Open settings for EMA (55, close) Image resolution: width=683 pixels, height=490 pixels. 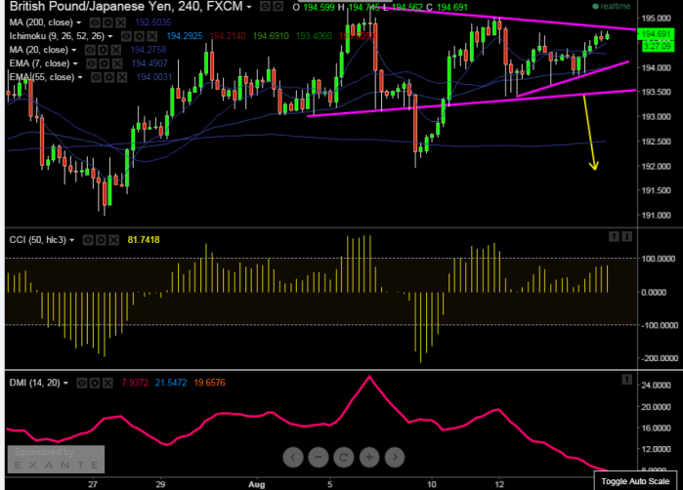tap(108, 77)
